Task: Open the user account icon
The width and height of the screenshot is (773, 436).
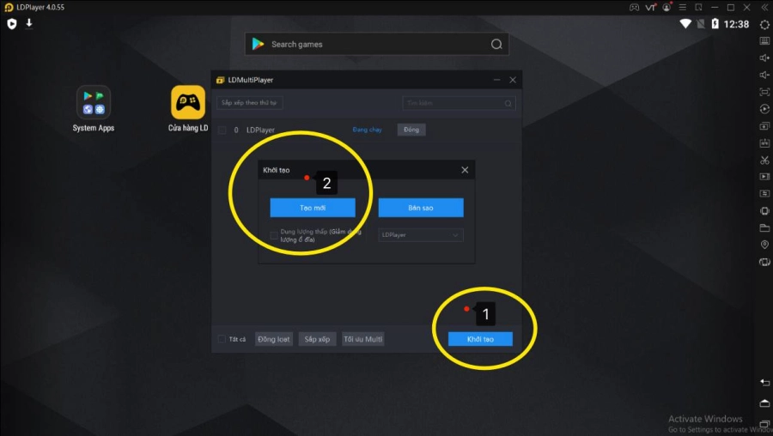Action: click(666, 8)
